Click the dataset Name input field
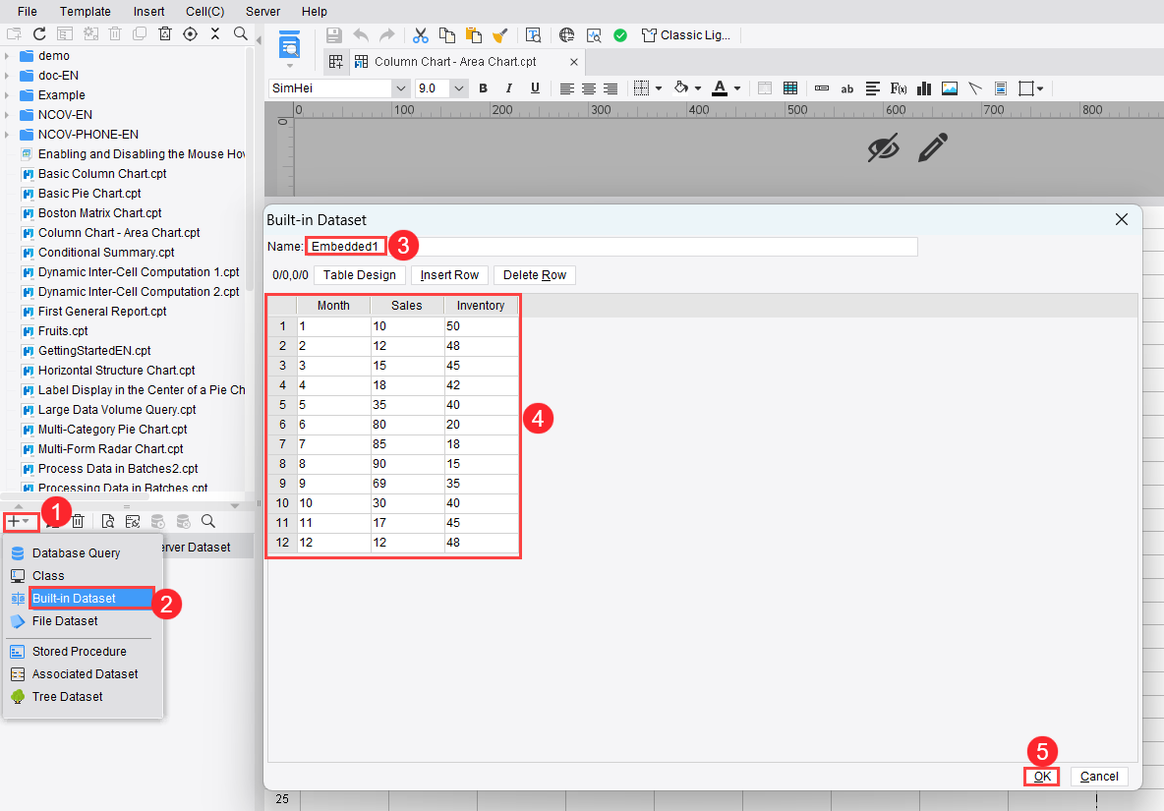Viewport: 1164px width, 811px height. tap(611, 247)
